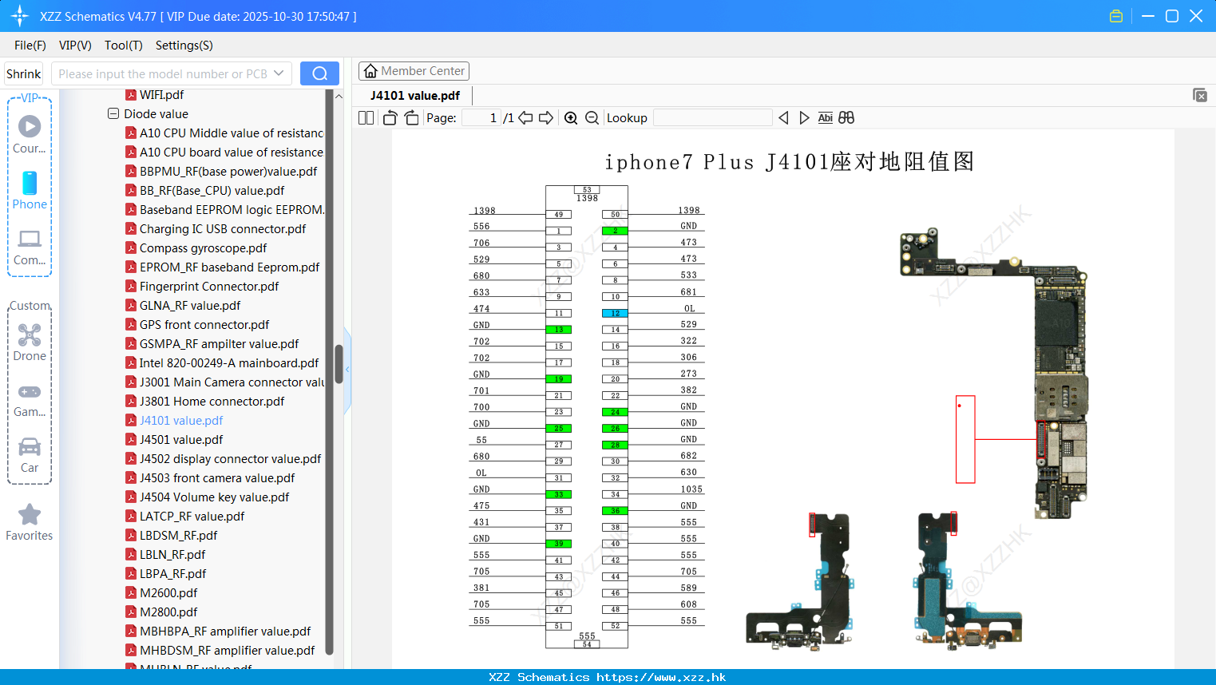Open the Member Center button
The height and width of the screenshot is (685, 1216).
click(x=414, y=71)
